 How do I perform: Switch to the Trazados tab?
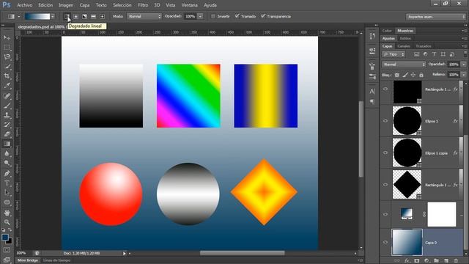[424, 46]
